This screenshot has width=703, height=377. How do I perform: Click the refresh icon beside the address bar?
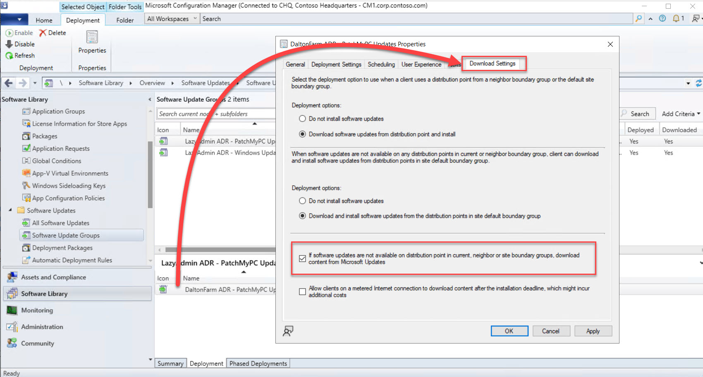(x=698, y=83)
